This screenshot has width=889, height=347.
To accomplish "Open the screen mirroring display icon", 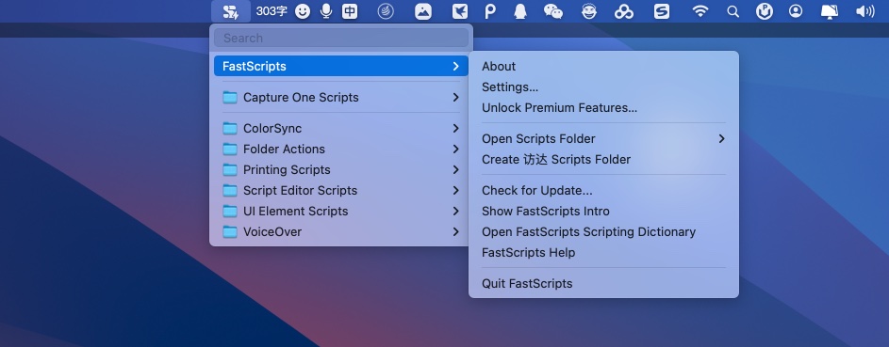I will (830, 11).
